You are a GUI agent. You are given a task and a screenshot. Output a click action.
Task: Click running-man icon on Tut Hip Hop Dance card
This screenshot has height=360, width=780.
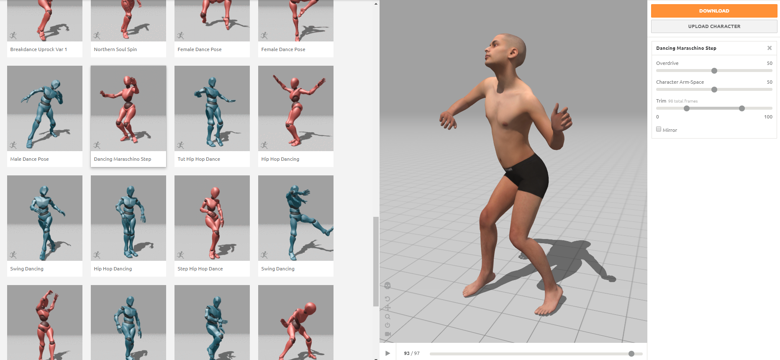tap(181, 145)
